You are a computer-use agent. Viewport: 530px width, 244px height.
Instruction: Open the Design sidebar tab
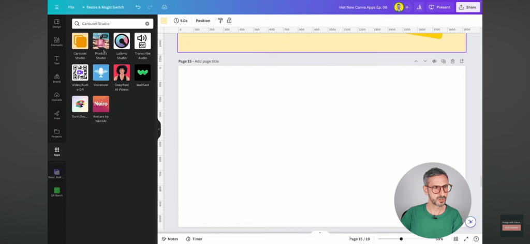click(57, 24)
